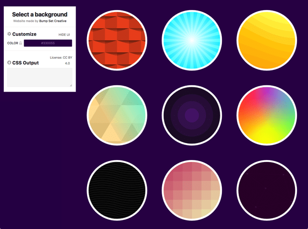Select the black wavy lines background
The image size is (308, 229).
coord(116,190)
